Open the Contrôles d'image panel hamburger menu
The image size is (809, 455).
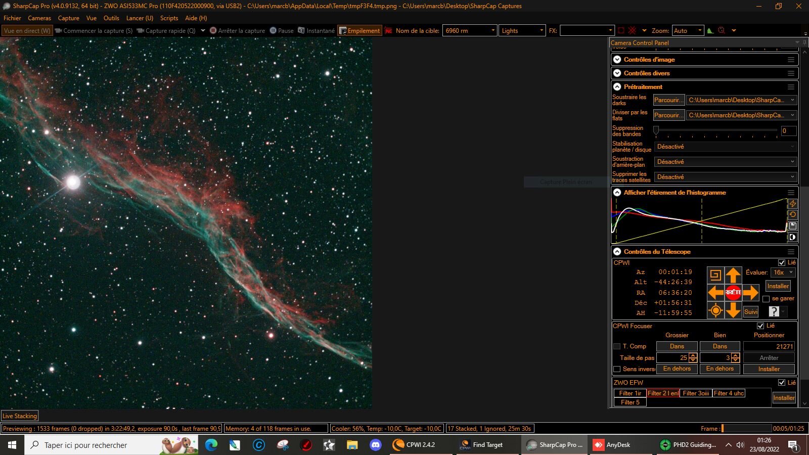pos(791,60)
